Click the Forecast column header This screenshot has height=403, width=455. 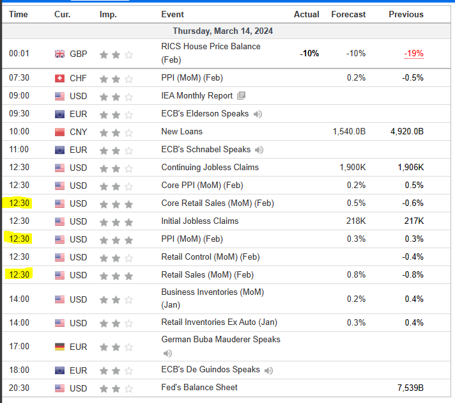click(x=348, y=14)
